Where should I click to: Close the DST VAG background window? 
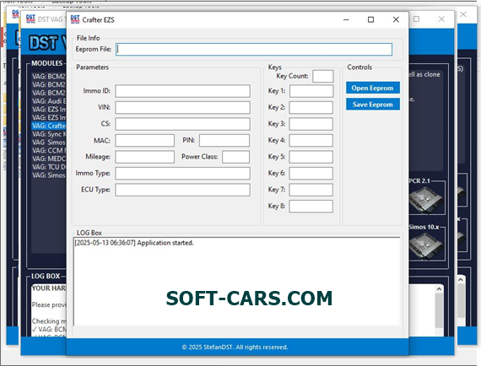(441, 19)
